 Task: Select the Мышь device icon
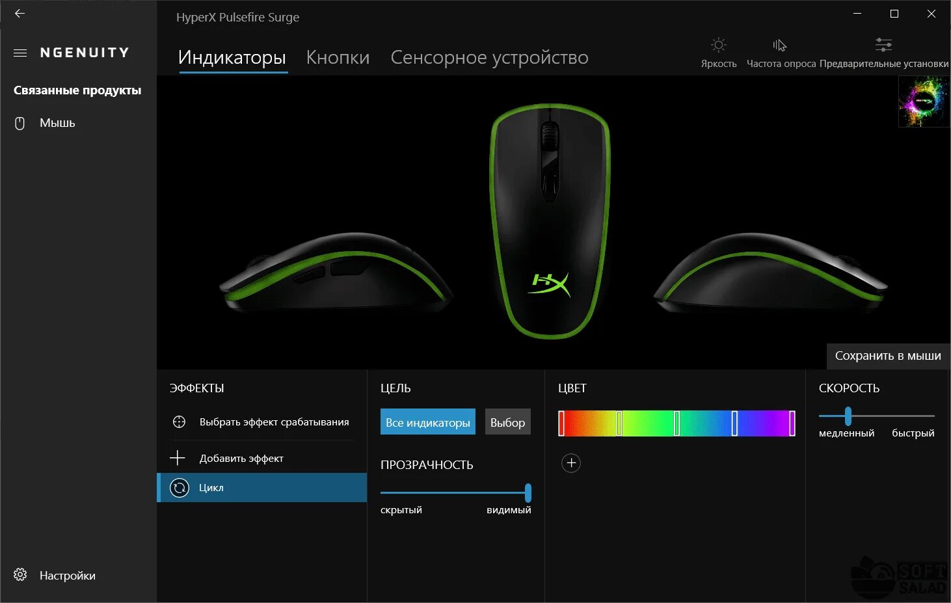[x=20, y=123]
